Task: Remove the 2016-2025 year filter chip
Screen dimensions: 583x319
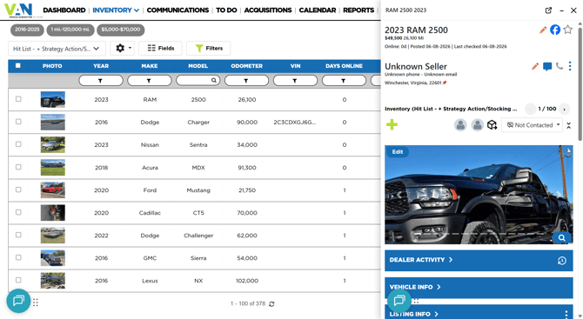Action: coord(27,30)
